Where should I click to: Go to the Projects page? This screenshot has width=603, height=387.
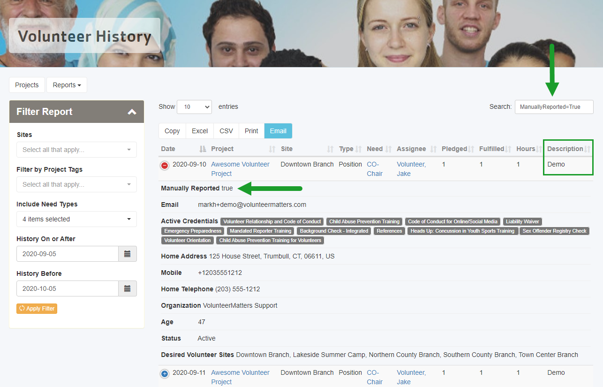tap(27, 85)
